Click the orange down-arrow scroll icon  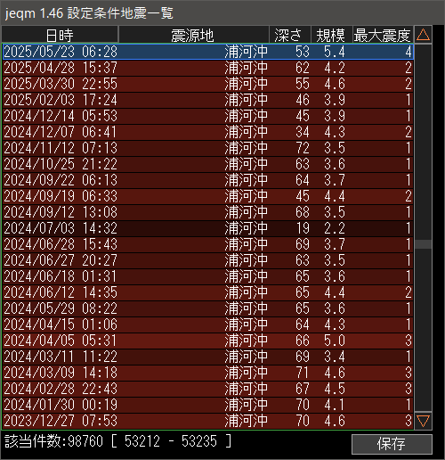click(x=423, y=421)
